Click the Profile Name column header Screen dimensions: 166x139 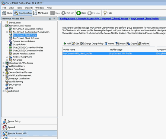[x=86, y=50]
